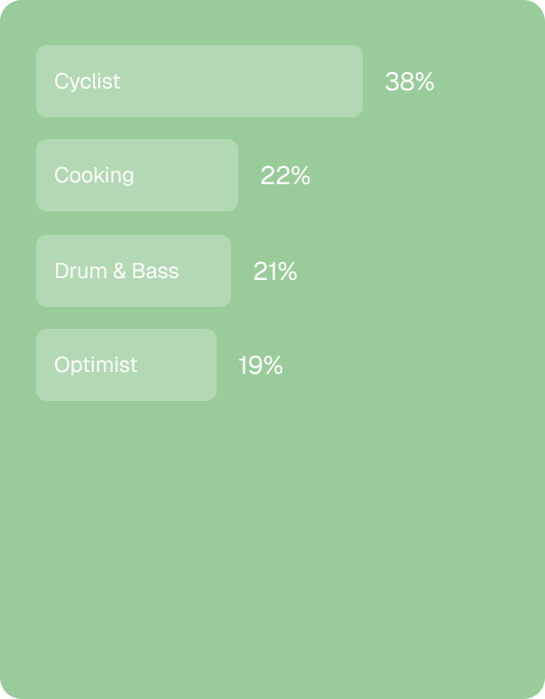Select the Cyclist result bar

199,81
